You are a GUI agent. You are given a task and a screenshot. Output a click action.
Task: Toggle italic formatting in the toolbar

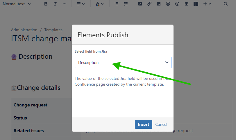click(55, 4)
